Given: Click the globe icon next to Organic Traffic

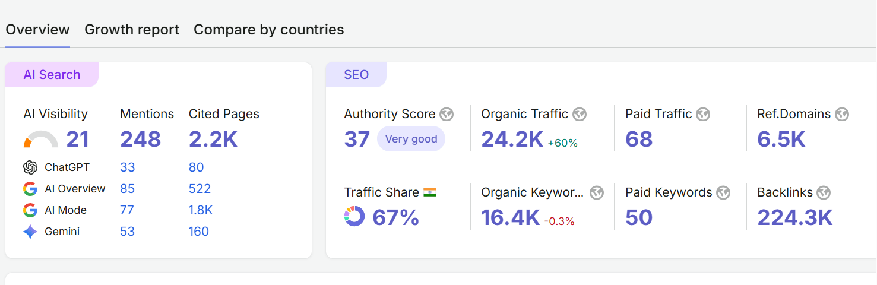Looking at the screenshot, I should point(580,114).
